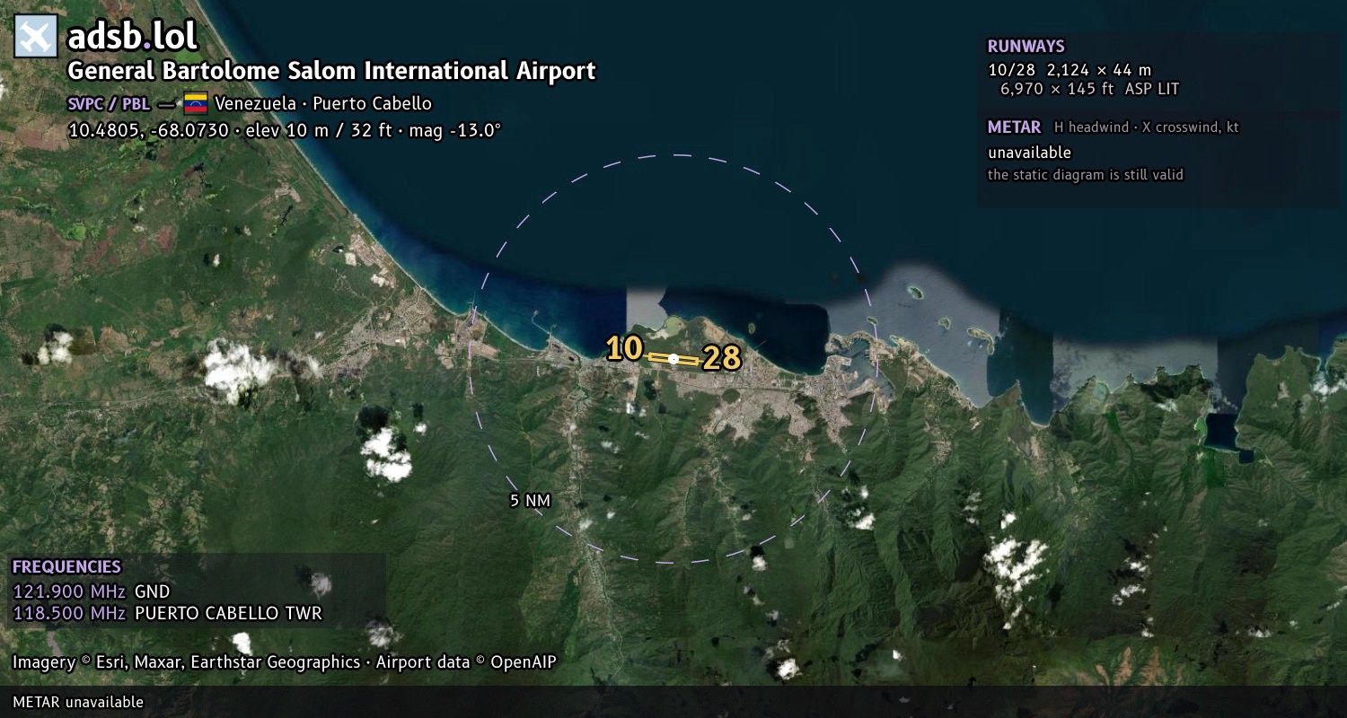
Task: Select "the static diagram is still valid" note
Action: coord(1086,175)
